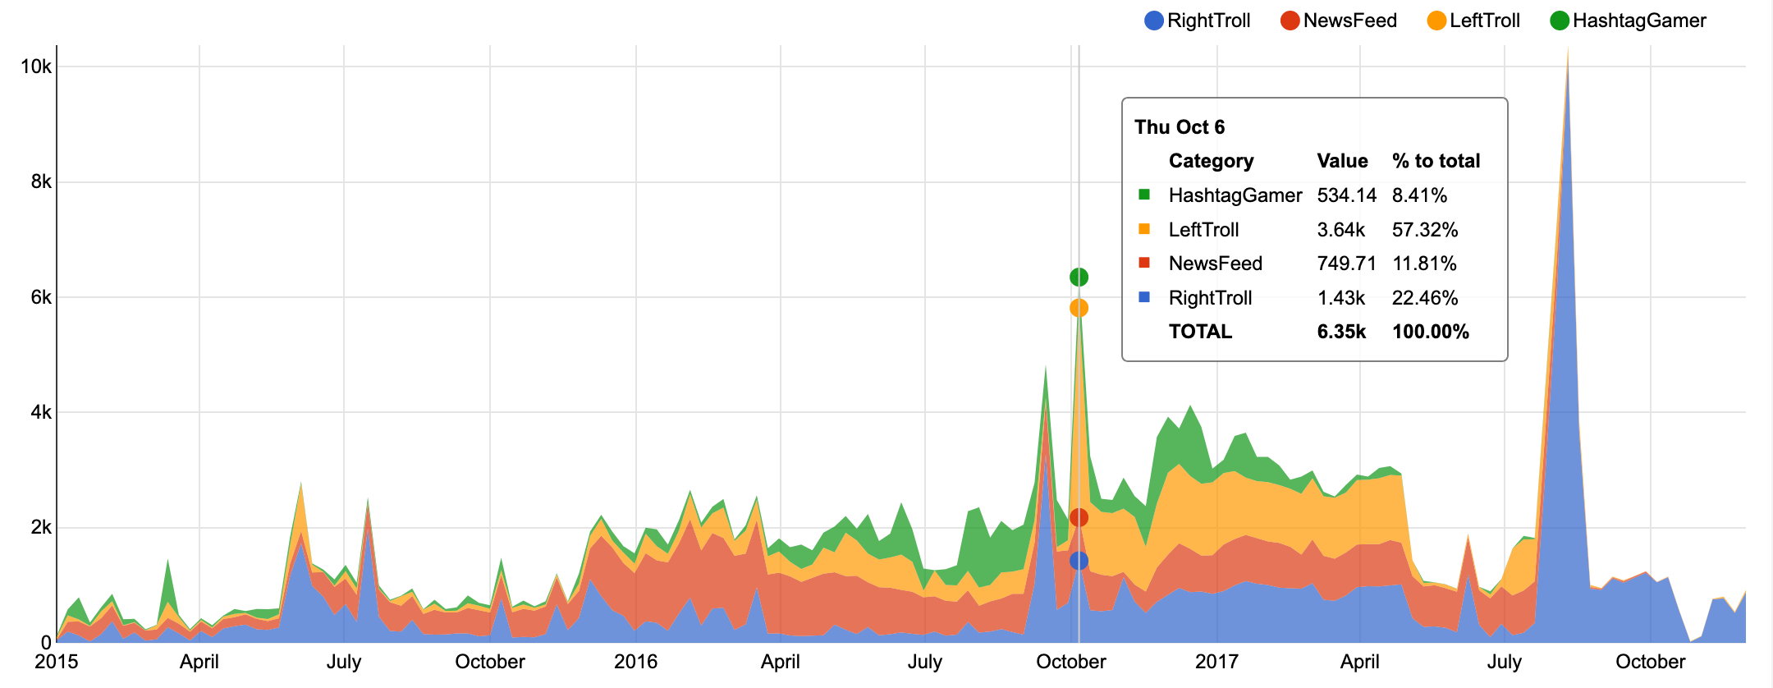
Task: Click the 8k y-axis label
Action: 41,182
